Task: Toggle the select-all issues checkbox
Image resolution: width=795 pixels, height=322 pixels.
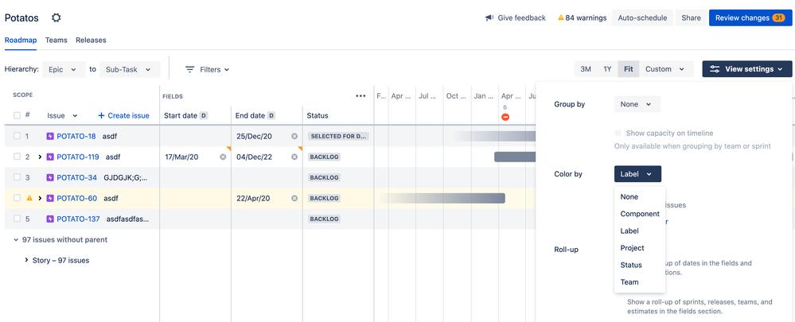Action: (x=18, y=115)
